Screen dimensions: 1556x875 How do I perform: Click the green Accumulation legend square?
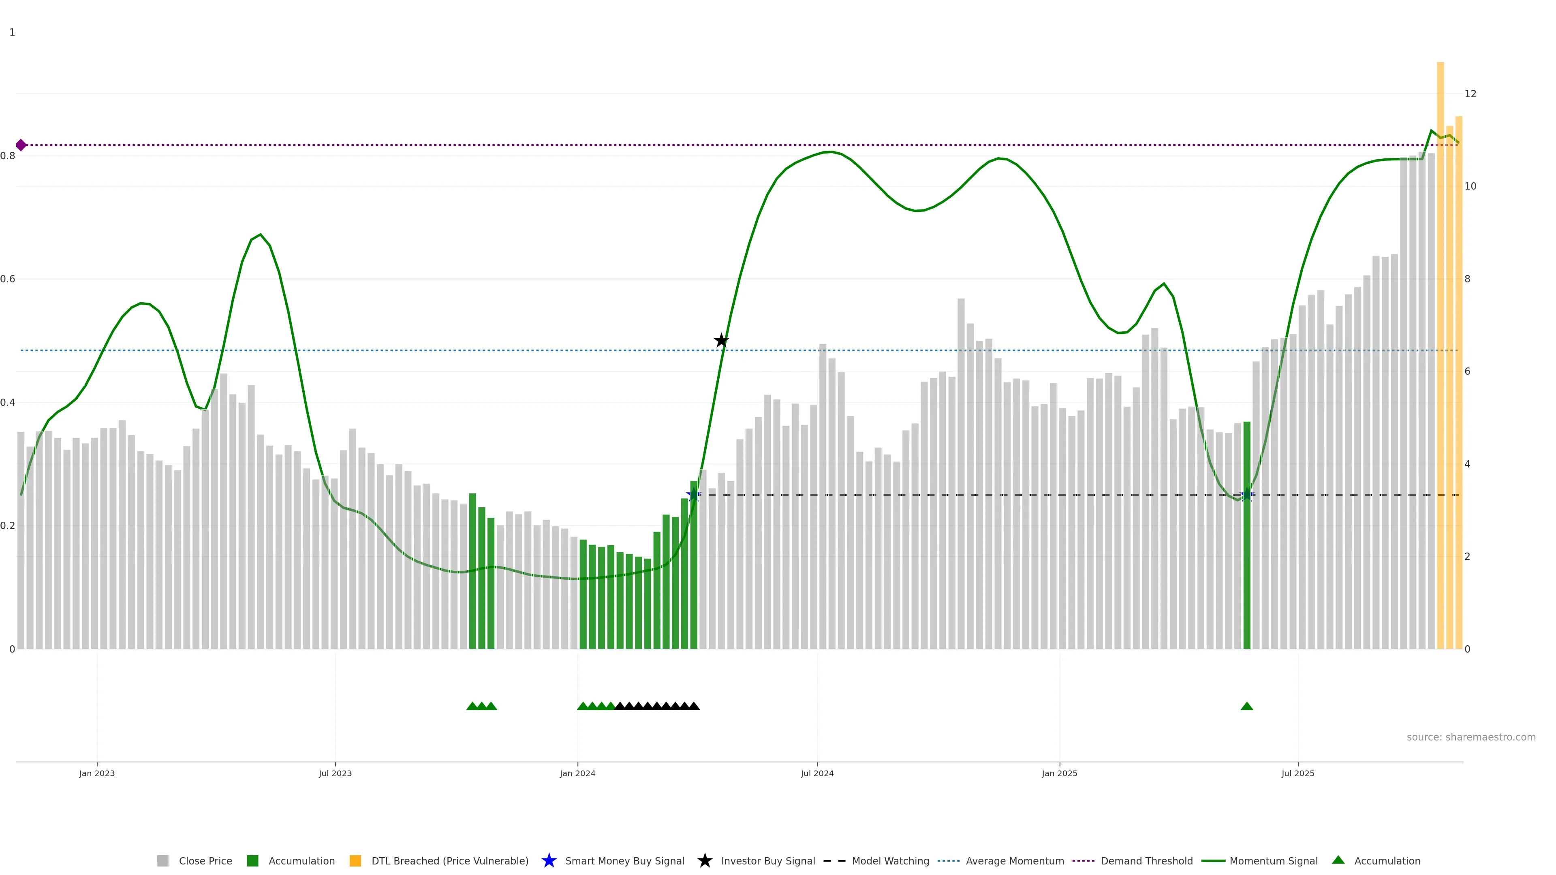(252, 860)
